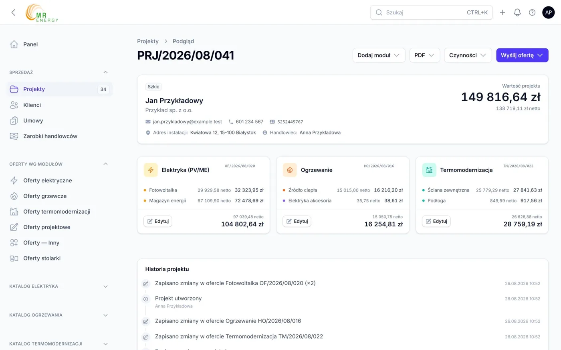
Task: Click NIP number 5252445767
Action: 290,122
